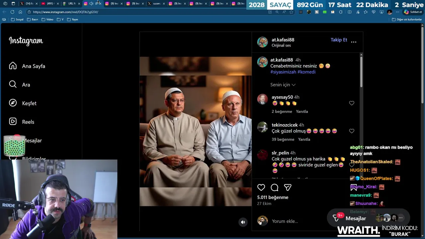Image resolution: width=425 pixels, height=239 pixels.
Task: Open slr_pelin username link
Action: pos(280,153)
